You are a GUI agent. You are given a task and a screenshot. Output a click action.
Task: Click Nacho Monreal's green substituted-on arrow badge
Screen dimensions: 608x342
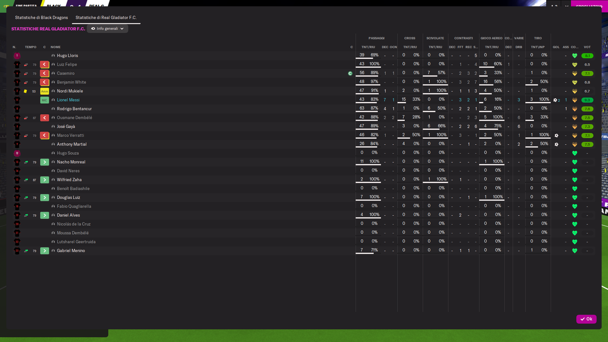(45, 162)
